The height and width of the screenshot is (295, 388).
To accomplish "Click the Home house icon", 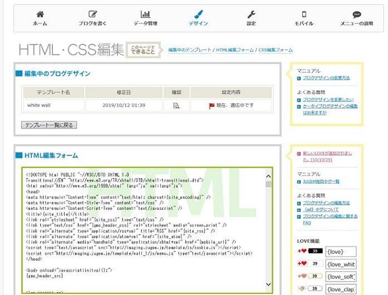I will [x=40, y=14].
